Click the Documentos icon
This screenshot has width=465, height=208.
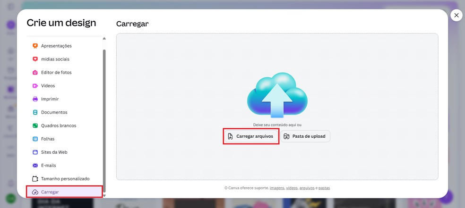[x=35, y=112]
